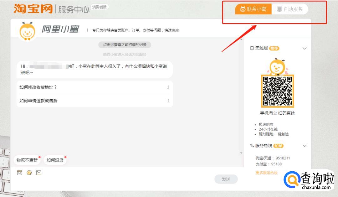The width and height of the screenshot is (338, 197).
Task: Open the order selection icon
Action: [20, 173]
